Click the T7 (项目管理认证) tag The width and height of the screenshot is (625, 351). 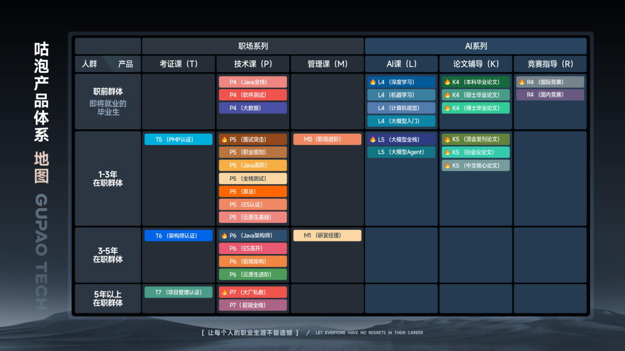[178, 292]
